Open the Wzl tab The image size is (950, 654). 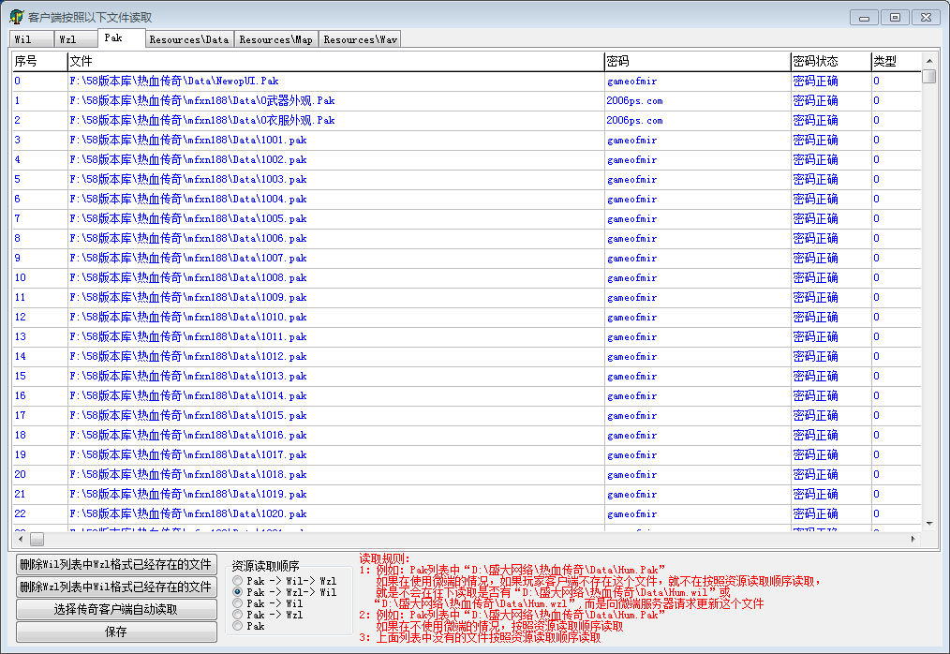pos(68,39)
